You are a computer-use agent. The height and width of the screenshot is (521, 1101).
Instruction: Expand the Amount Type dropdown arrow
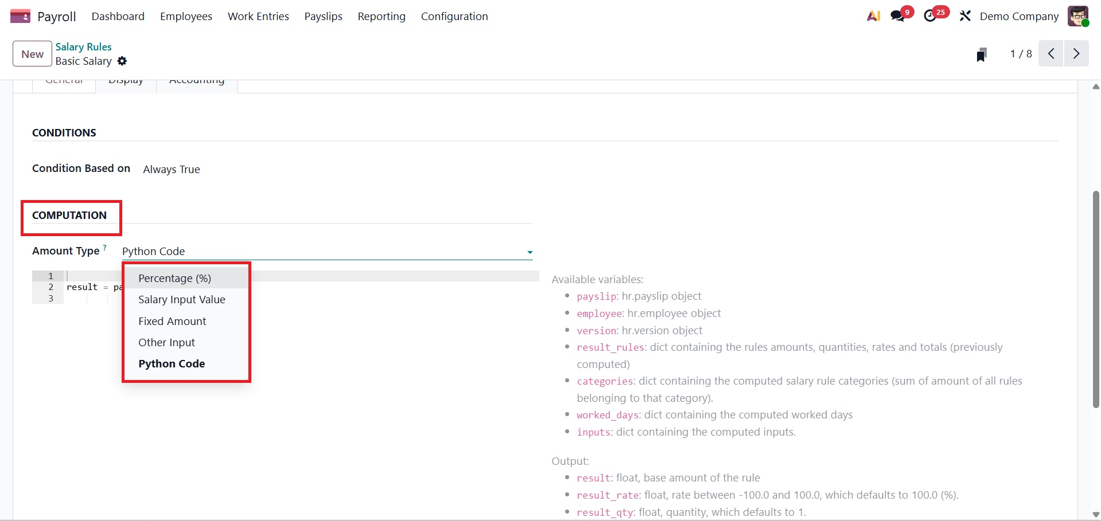coord(530,252)
